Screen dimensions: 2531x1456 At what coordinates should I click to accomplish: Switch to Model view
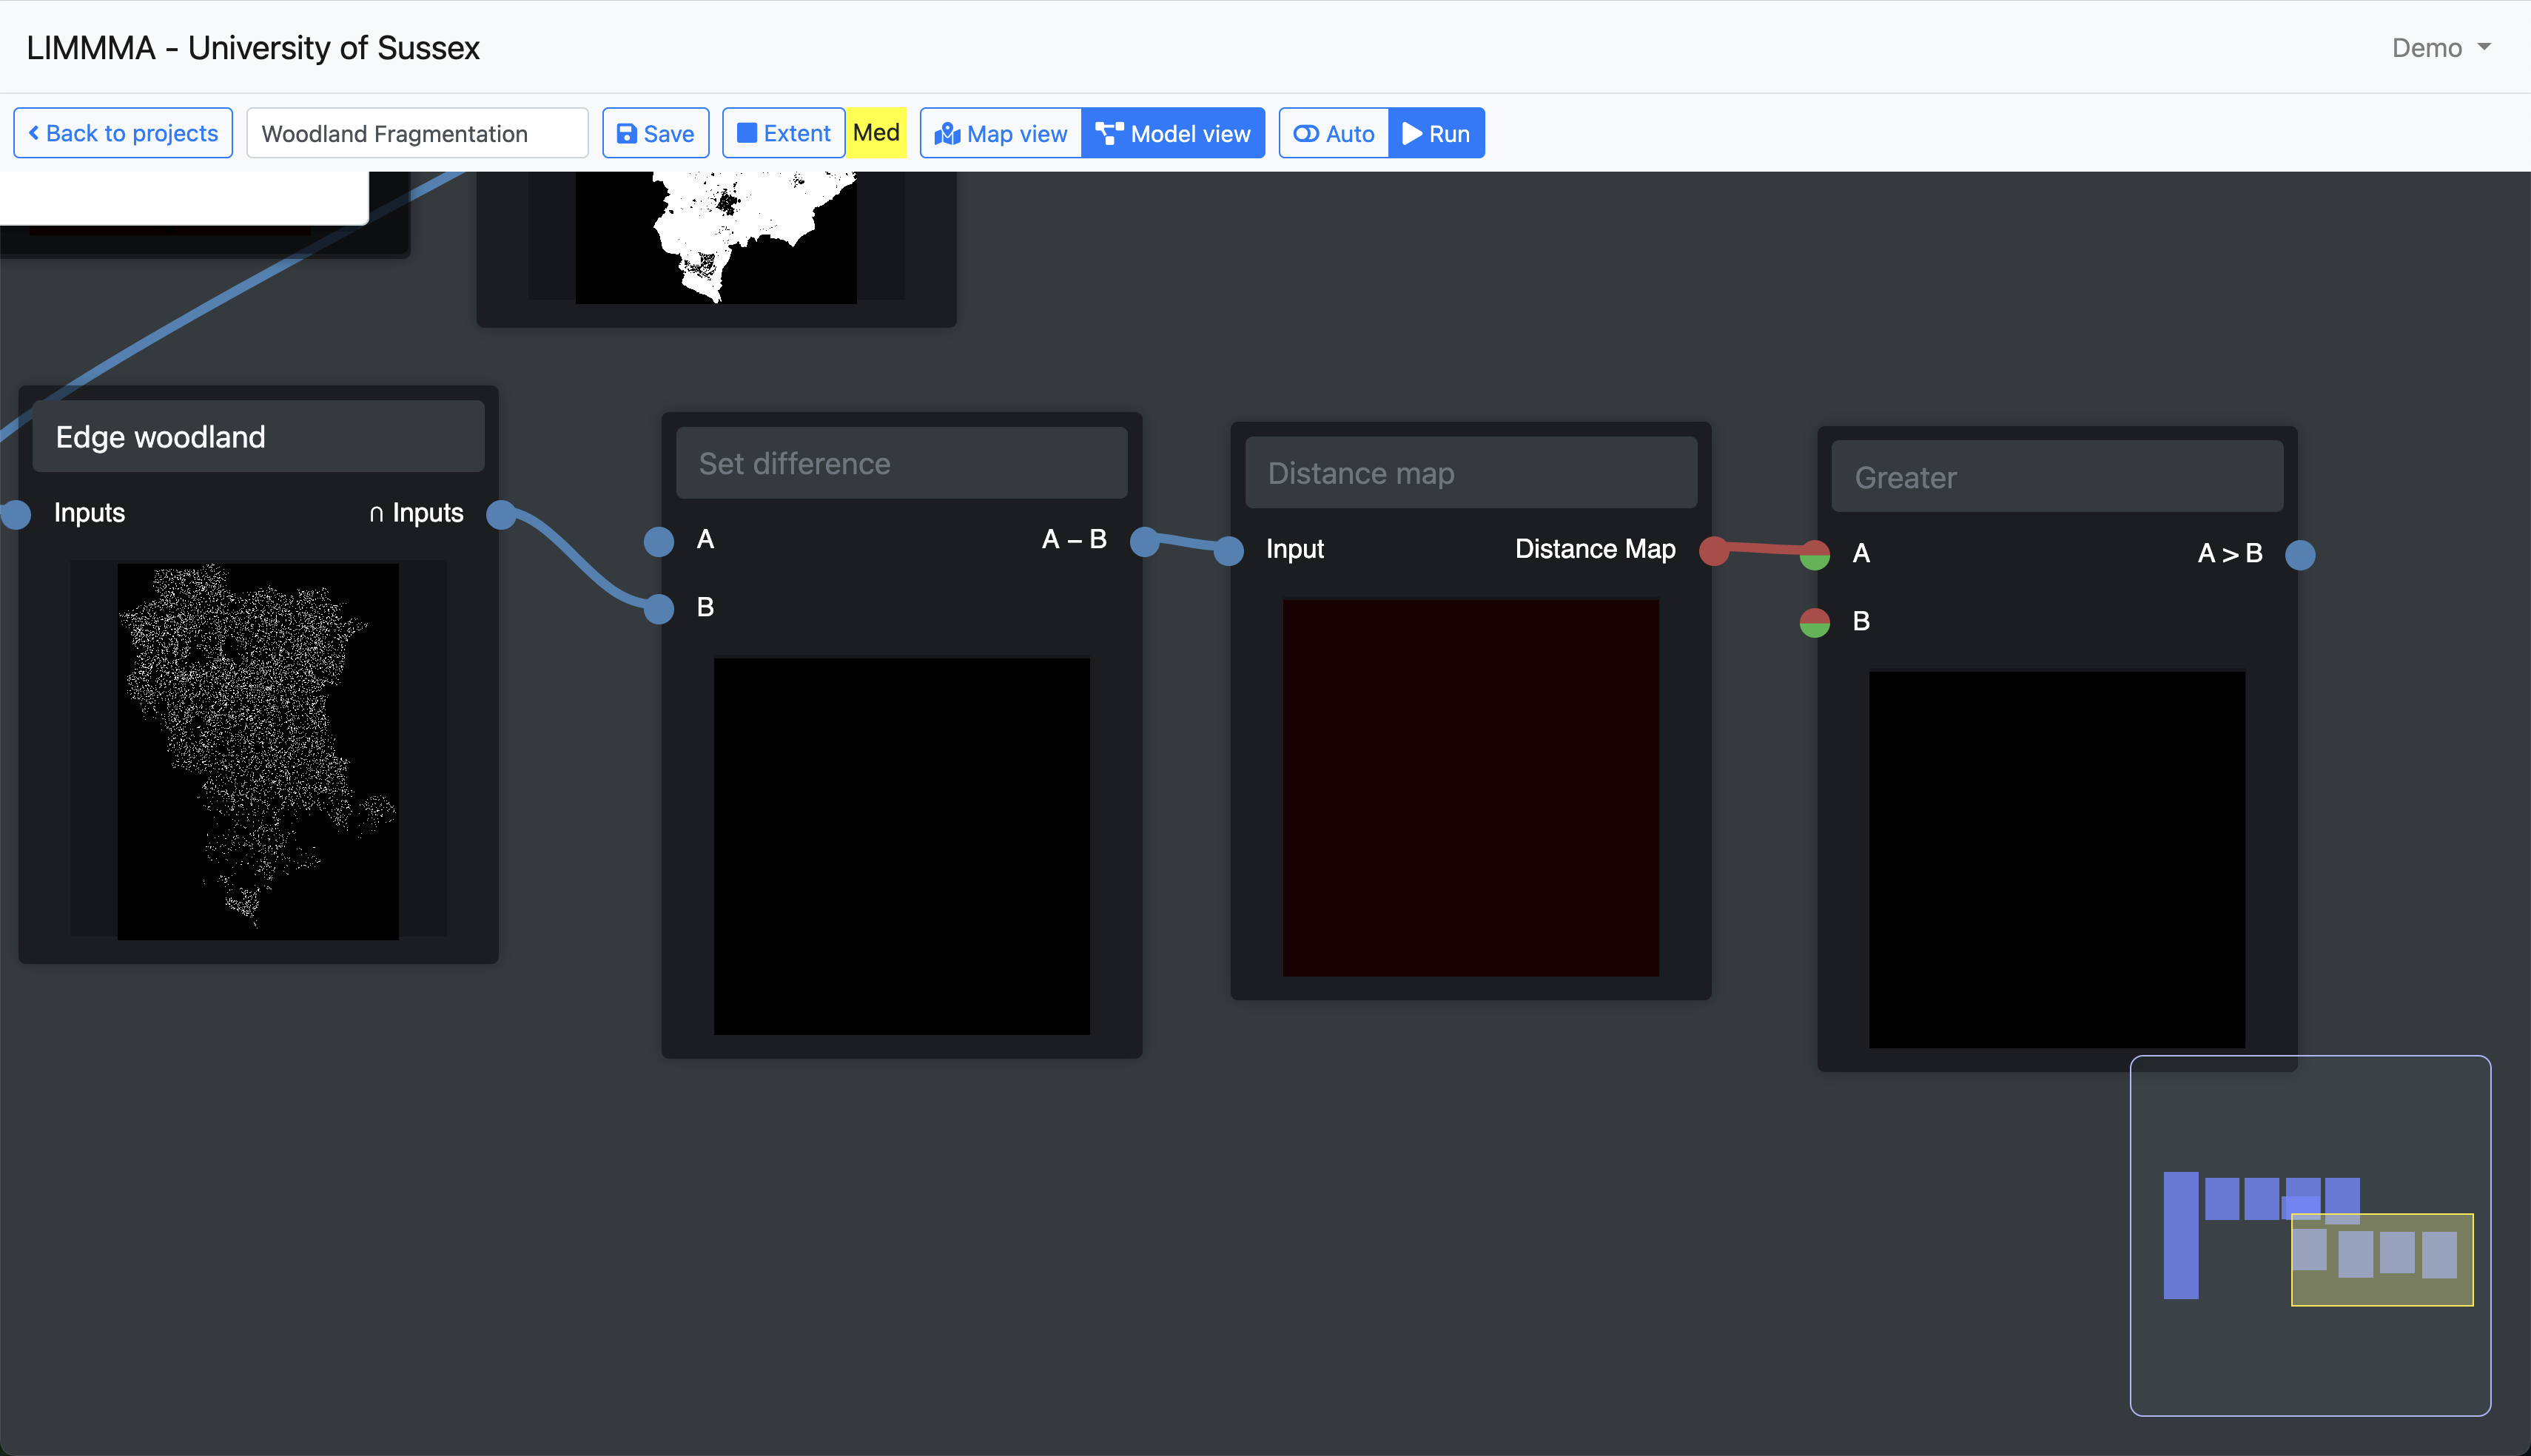1173,133
